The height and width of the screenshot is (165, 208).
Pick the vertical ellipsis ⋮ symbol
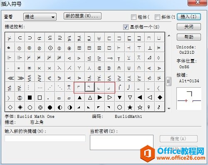coord(30,87)
